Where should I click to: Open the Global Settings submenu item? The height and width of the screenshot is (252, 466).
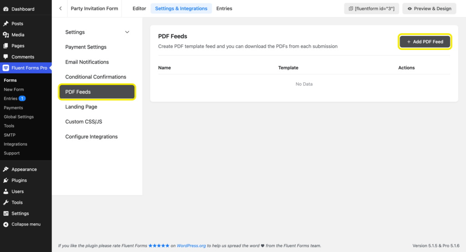click(19, 117)
